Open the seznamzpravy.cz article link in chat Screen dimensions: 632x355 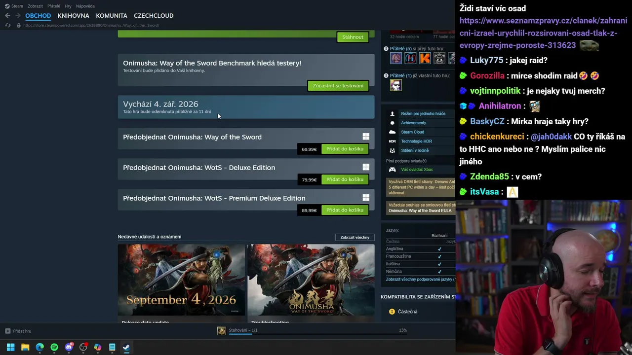[x=543, y=33]
